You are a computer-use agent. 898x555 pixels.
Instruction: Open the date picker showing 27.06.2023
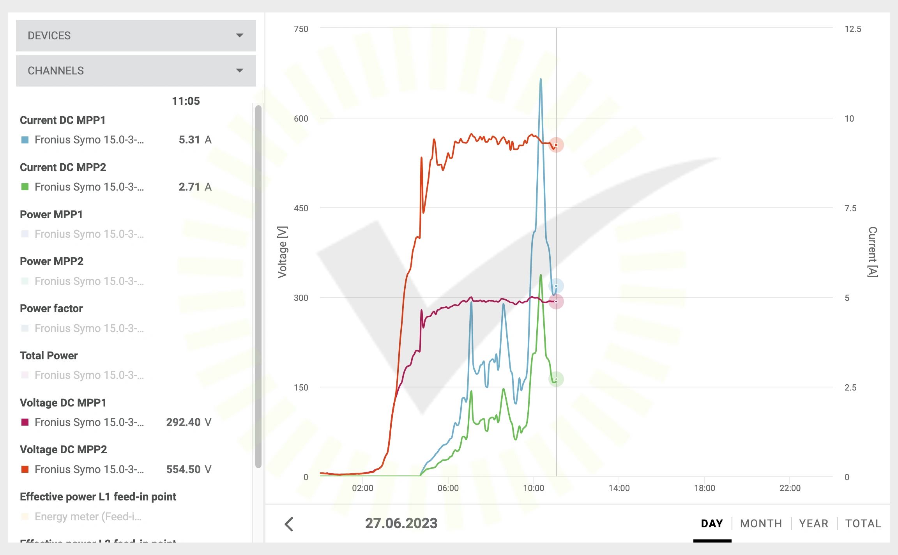point(401,523)
